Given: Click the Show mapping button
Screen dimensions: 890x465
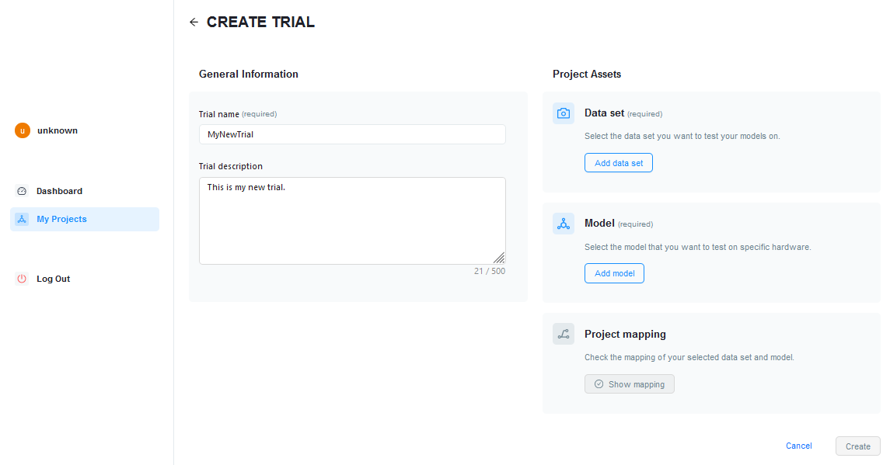Looking at the screenshot, I should [x=630, y=384].
